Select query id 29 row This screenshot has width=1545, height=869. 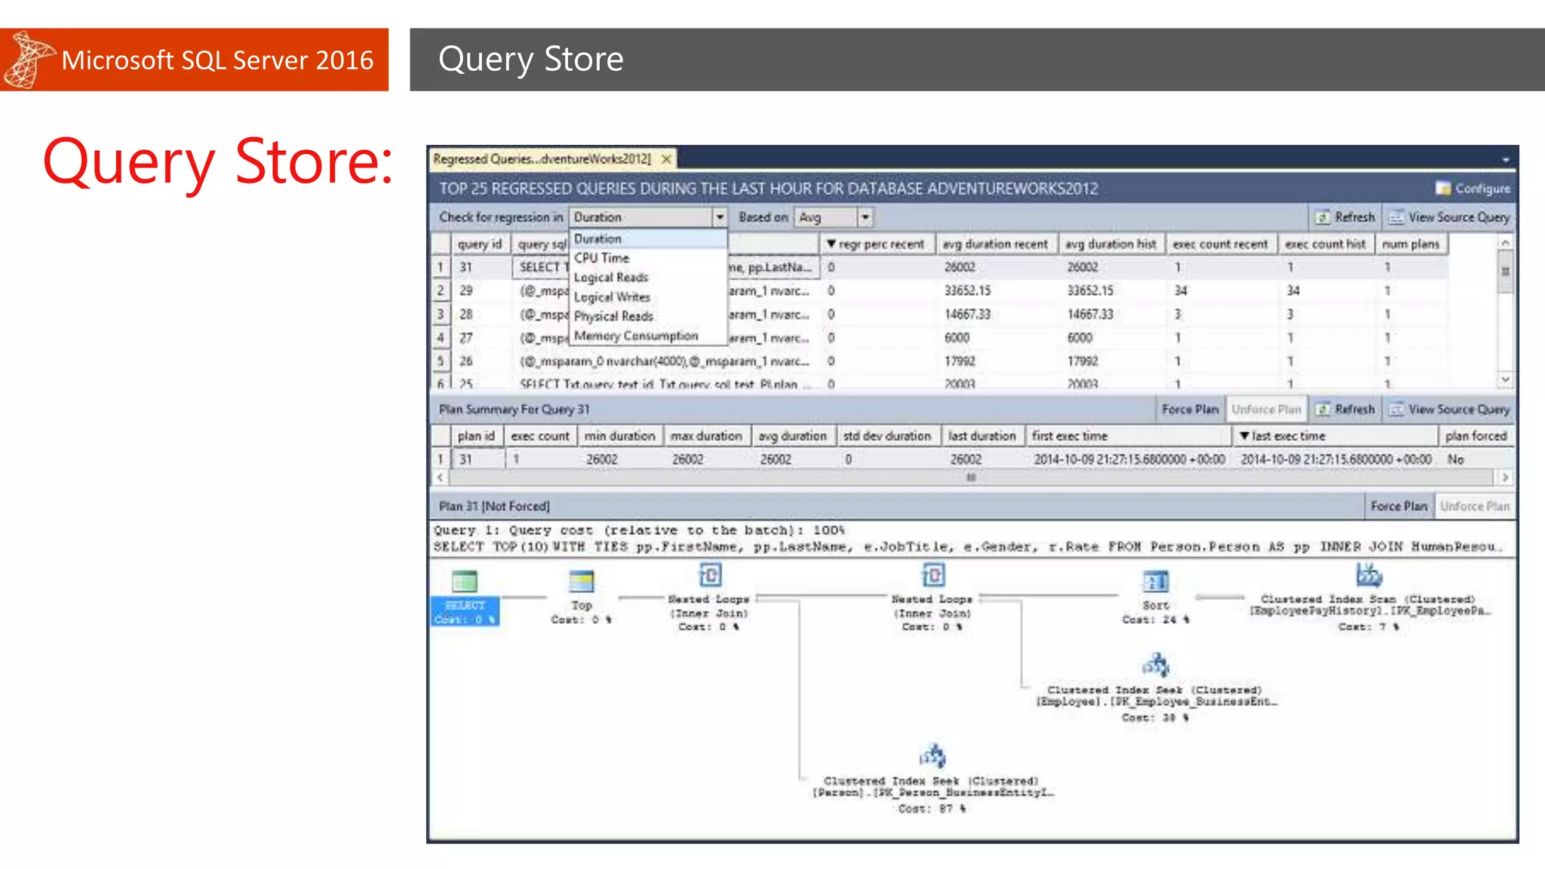click(x=939, y=290)
